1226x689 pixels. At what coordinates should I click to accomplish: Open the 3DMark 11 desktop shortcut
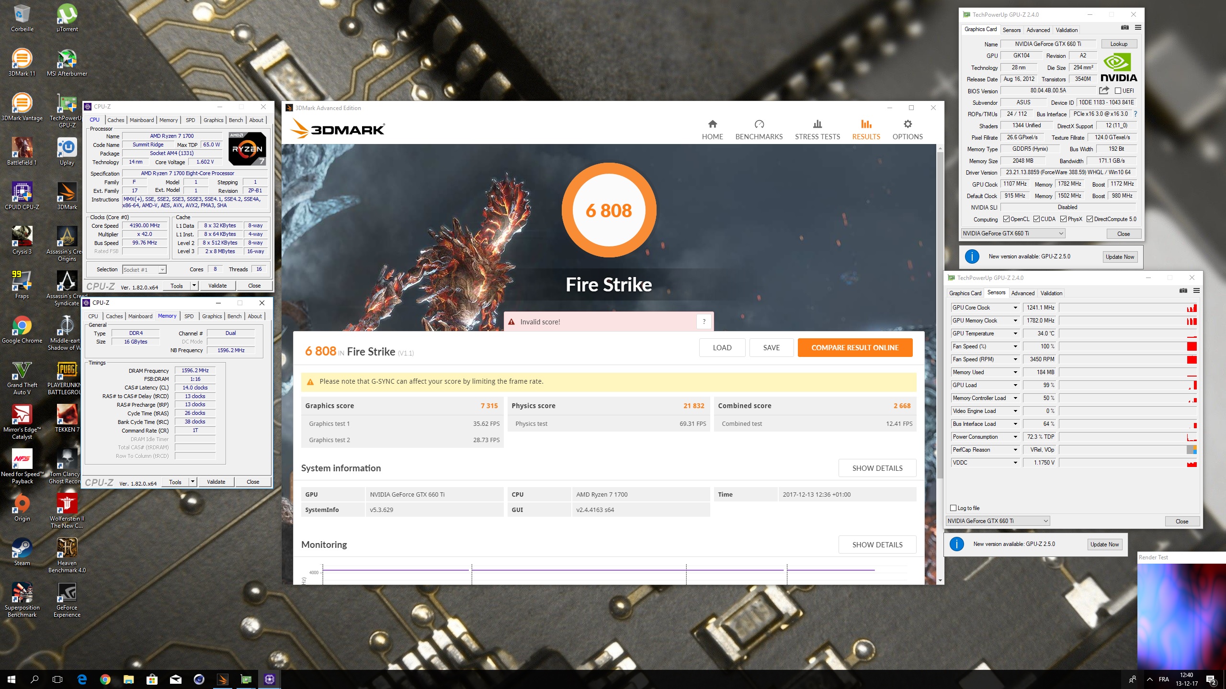(x=22, y=62)
